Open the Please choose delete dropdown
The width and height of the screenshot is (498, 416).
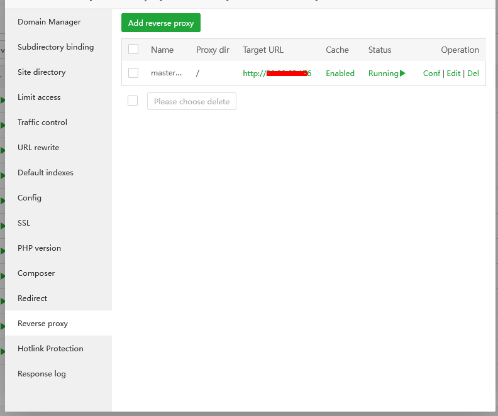click(192, 102)
